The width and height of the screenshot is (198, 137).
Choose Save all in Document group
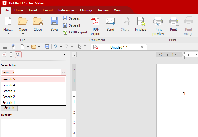[72, 25]
